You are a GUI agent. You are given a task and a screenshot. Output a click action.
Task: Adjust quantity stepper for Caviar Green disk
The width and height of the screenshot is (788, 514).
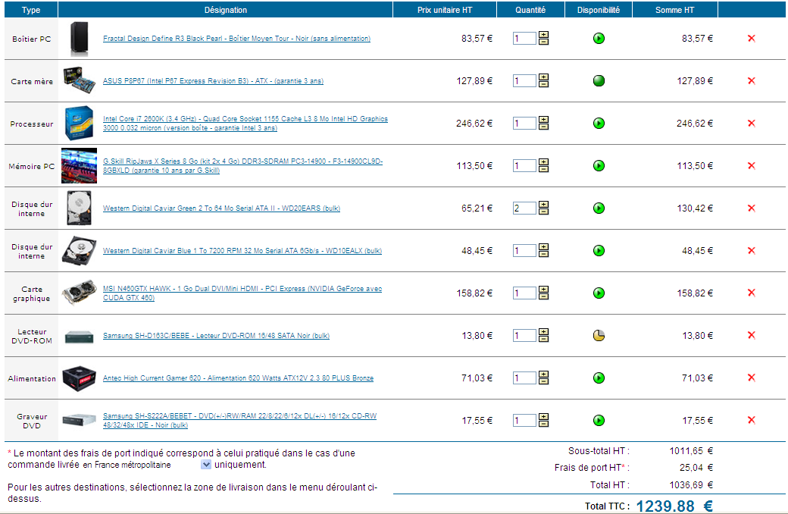[544, 208]
